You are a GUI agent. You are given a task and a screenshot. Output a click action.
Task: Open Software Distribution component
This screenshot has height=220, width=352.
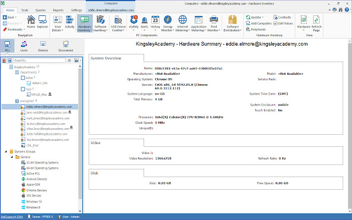tap(233, 23)
